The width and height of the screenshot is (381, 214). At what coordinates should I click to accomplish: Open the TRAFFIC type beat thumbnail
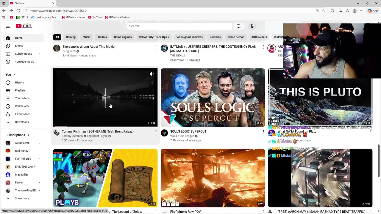pyautogui.click(x=320, y=178)
